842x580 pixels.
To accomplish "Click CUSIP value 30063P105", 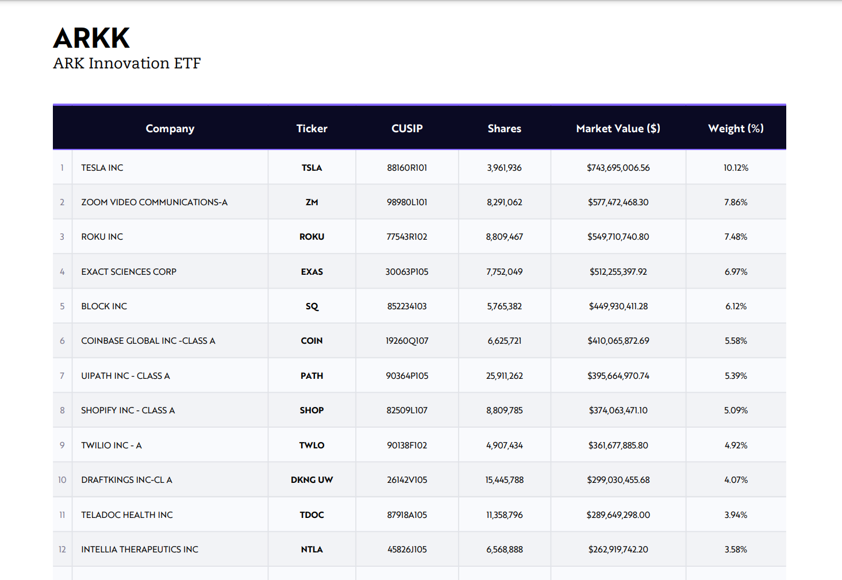I will 407,272.
